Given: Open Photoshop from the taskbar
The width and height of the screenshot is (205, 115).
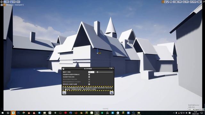Looking at the screenshot, I should point(19,113).
